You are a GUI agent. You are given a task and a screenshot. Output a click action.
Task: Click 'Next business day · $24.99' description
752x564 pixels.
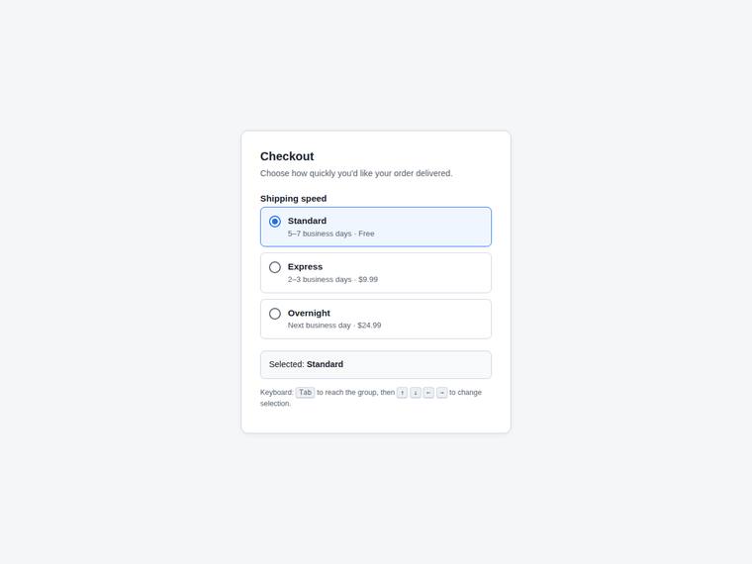[x=334, y=326]
